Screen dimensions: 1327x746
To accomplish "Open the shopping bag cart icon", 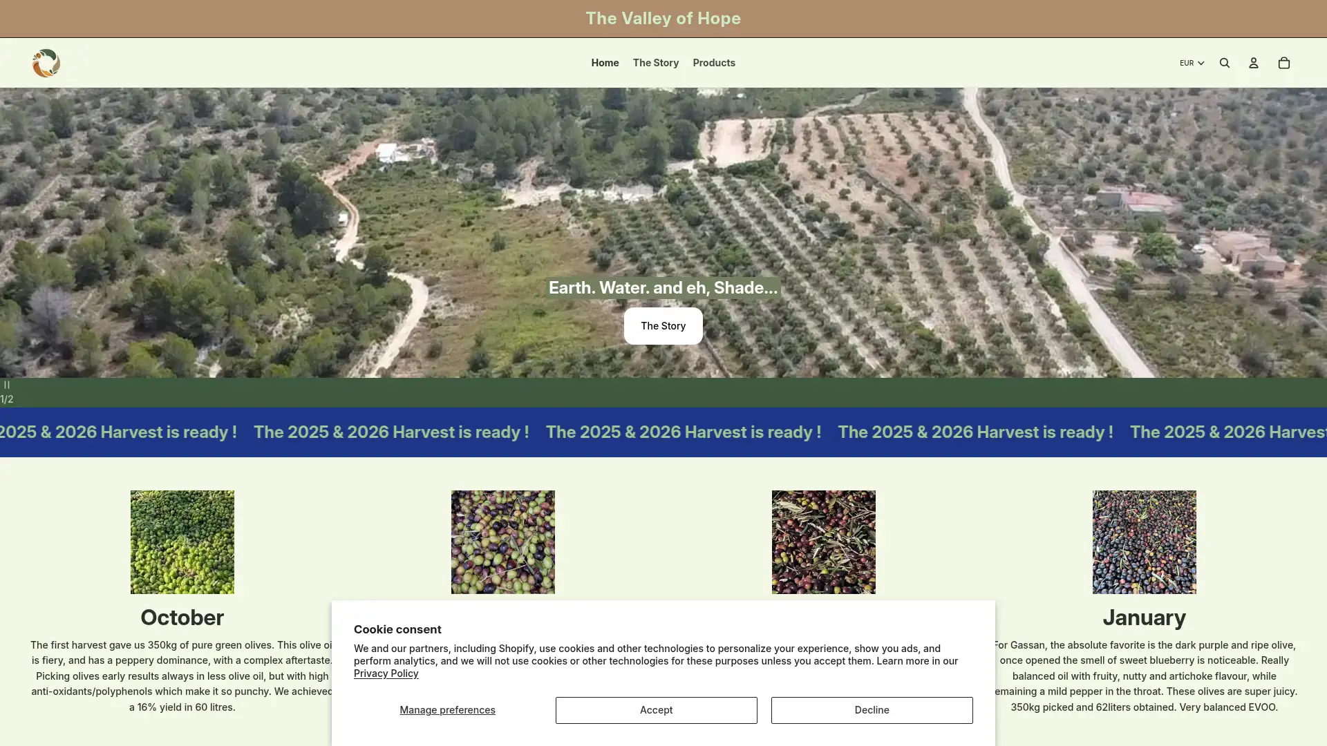I will point(1284,62).
